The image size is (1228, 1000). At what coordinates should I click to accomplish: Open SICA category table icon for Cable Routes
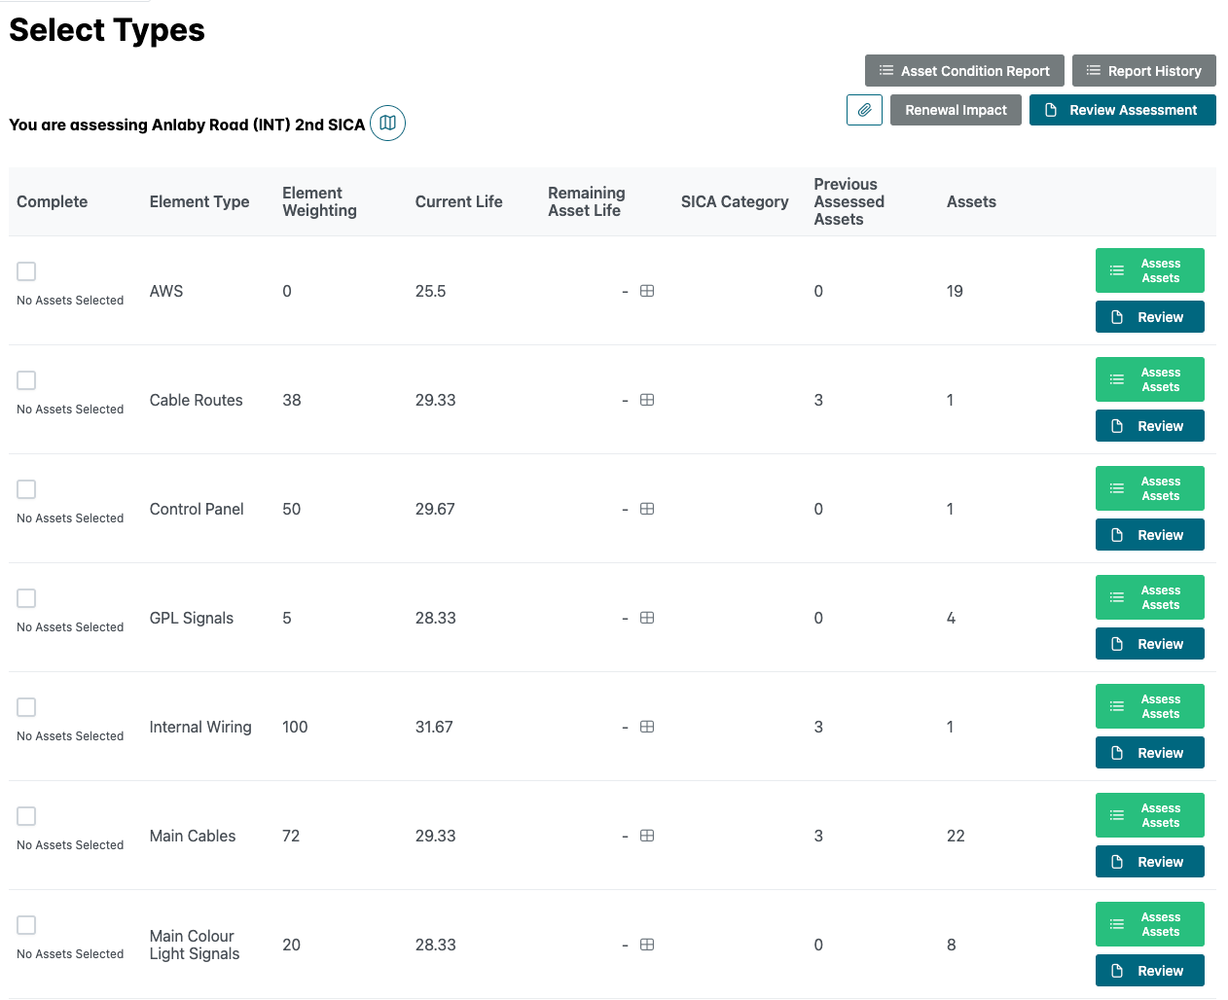click(x=647, y=400)
